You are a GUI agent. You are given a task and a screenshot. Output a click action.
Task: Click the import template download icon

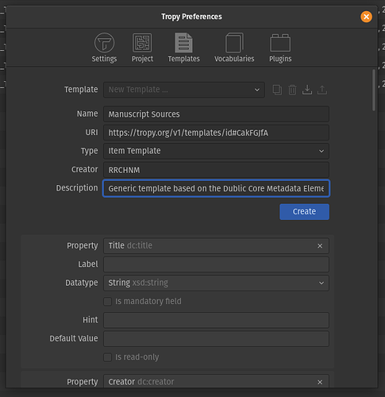(x=307, y=90)
